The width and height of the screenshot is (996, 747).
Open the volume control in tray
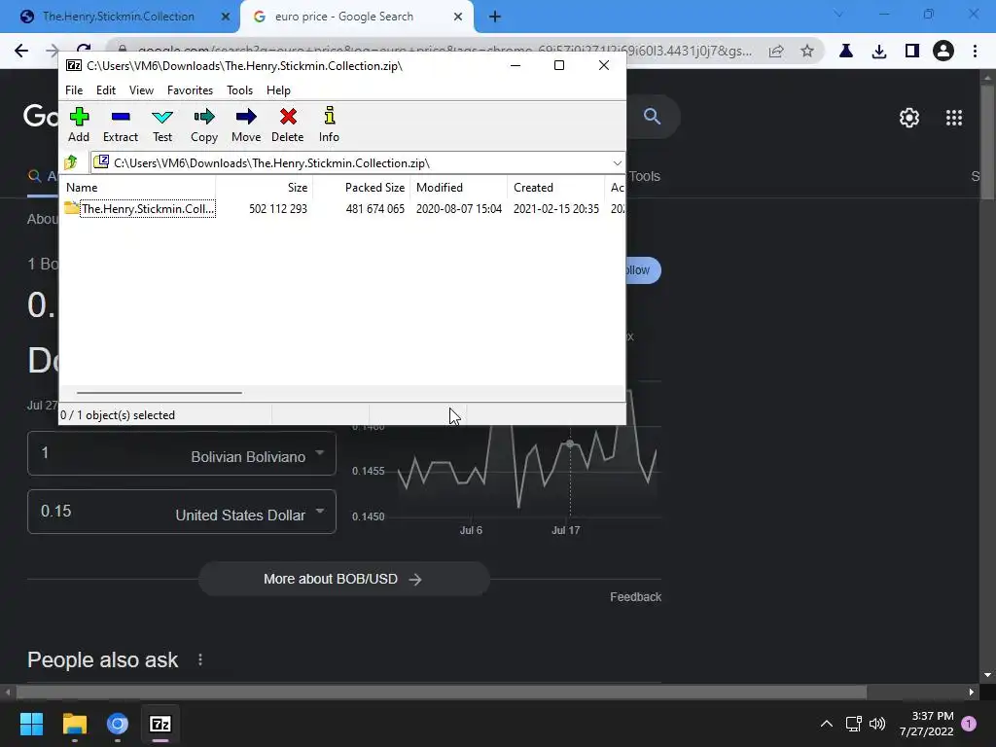(x=877, y=724)
